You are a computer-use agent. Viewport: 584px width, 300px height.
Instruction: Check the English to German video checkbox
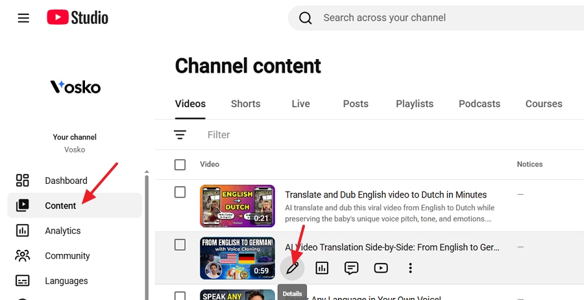pyautogui.click(x=180, y=245)
